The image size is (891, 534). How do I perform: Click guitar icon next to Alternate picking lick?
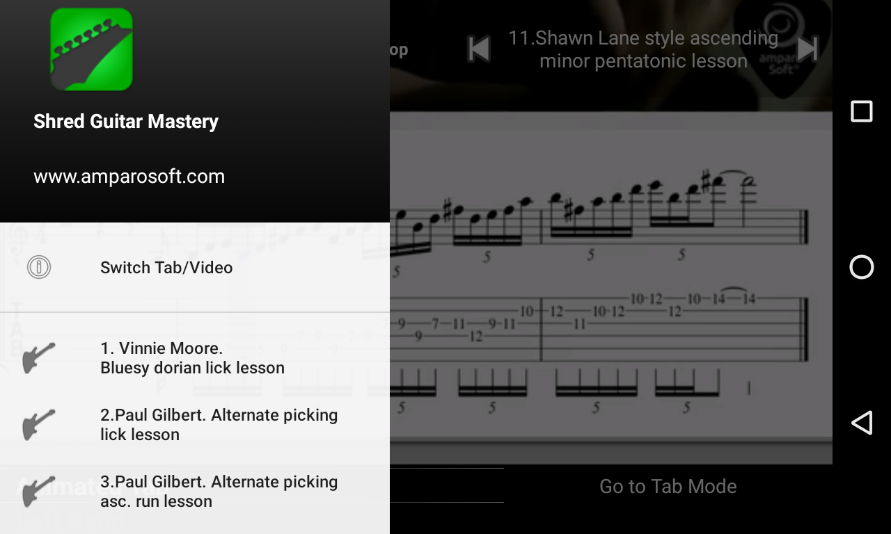pyautogui.click(x=39, y=424)
